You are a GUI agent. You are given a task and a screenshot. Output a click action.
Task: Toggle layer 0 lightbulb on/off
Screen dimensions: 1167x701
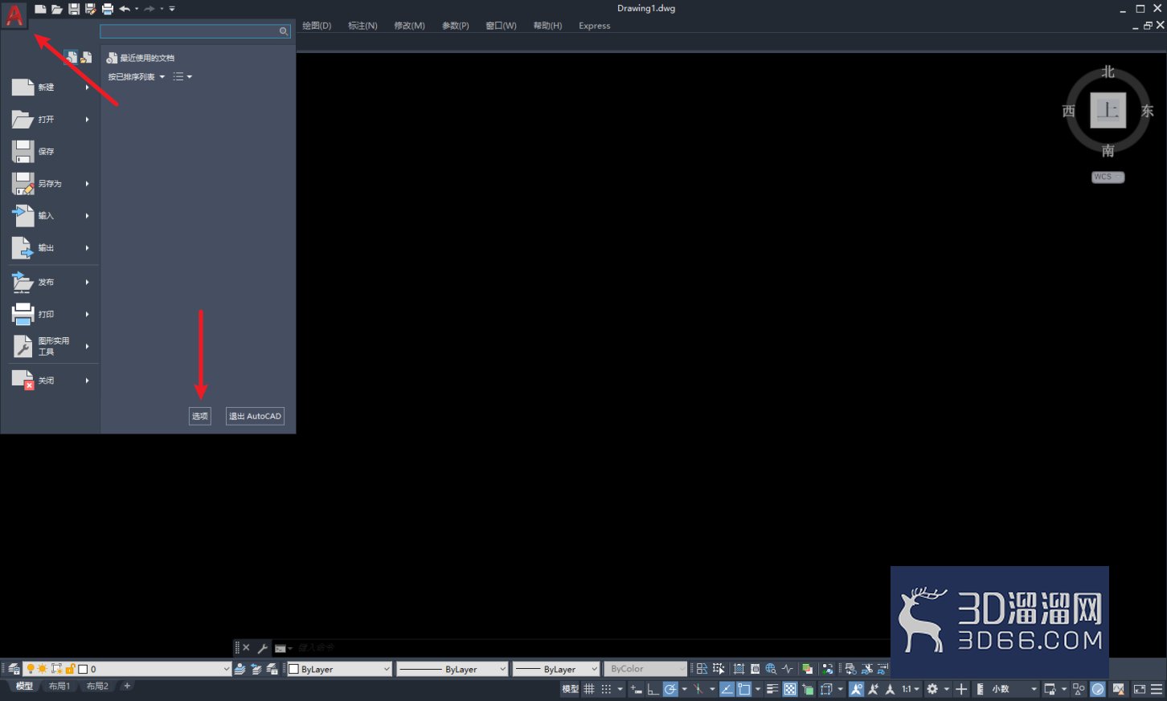click(31, 669)
